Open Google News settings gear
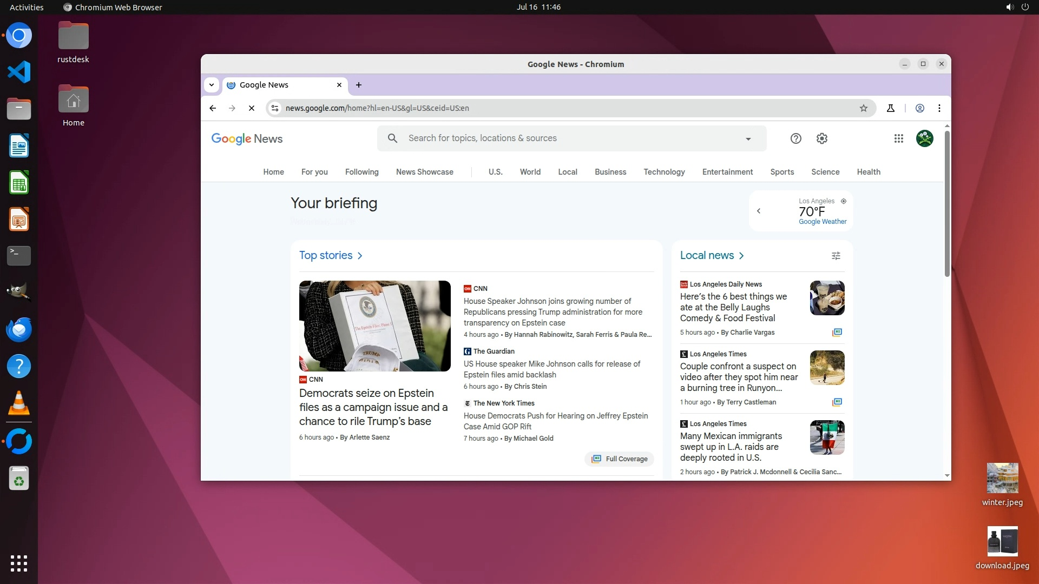Screen dimensions: 1039x584 tap(821, 138)
